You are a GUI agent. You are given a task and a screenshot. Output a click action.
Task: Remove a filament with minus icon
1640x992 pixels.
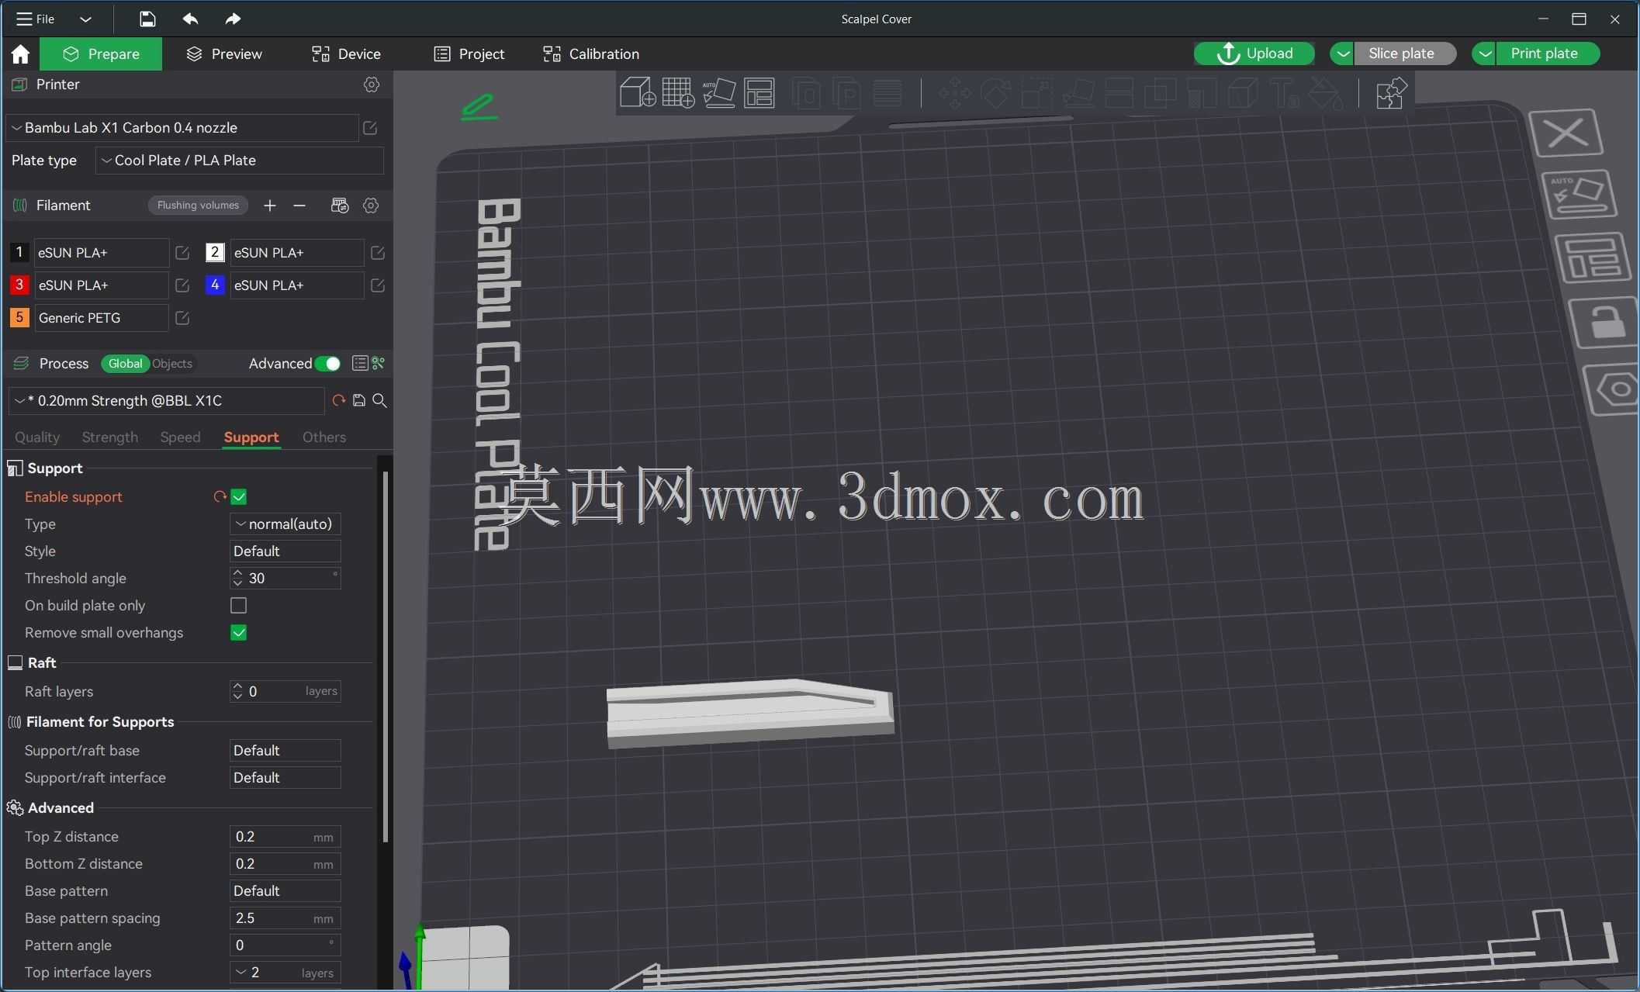coord(299,206)
